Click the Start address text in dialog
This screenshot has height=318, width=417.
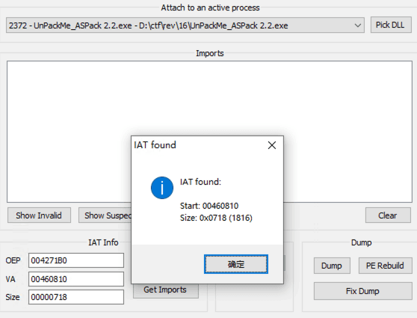(x=209, y=206)
